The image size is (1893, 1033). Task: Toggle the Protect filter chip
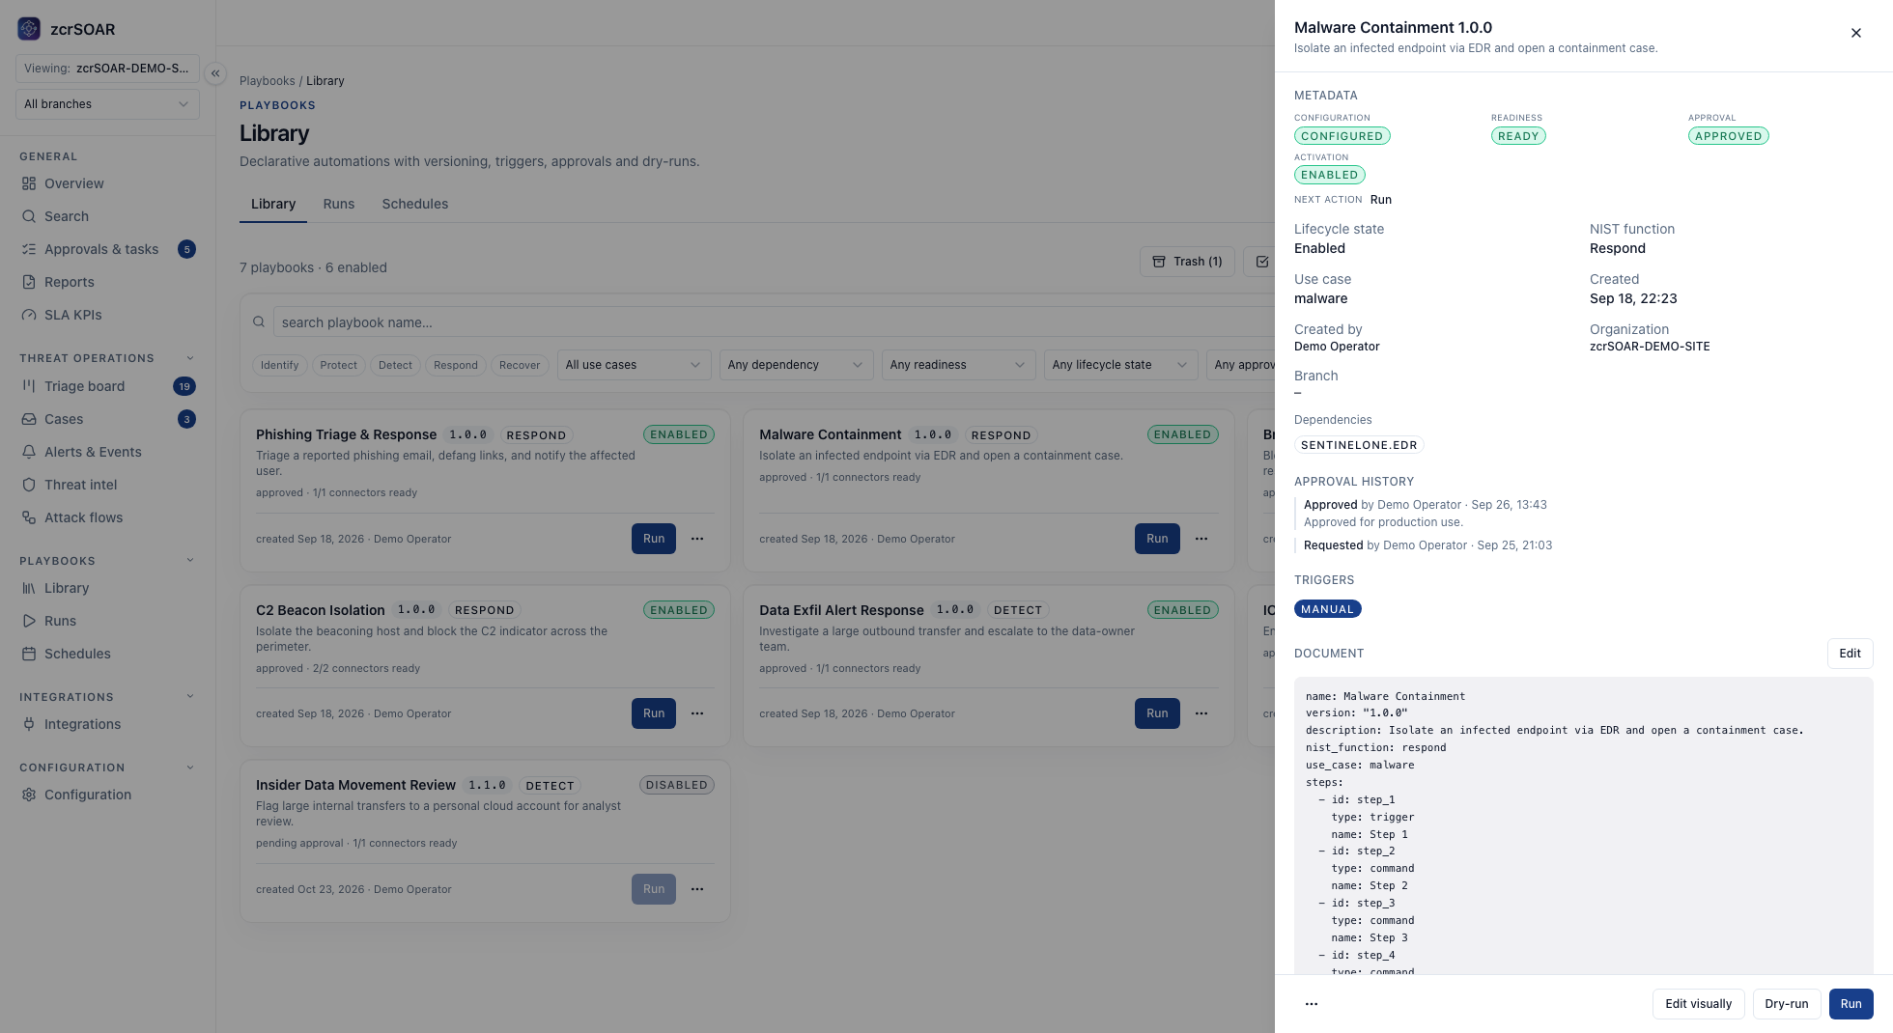pyautogui.click(x=338, y=365)
